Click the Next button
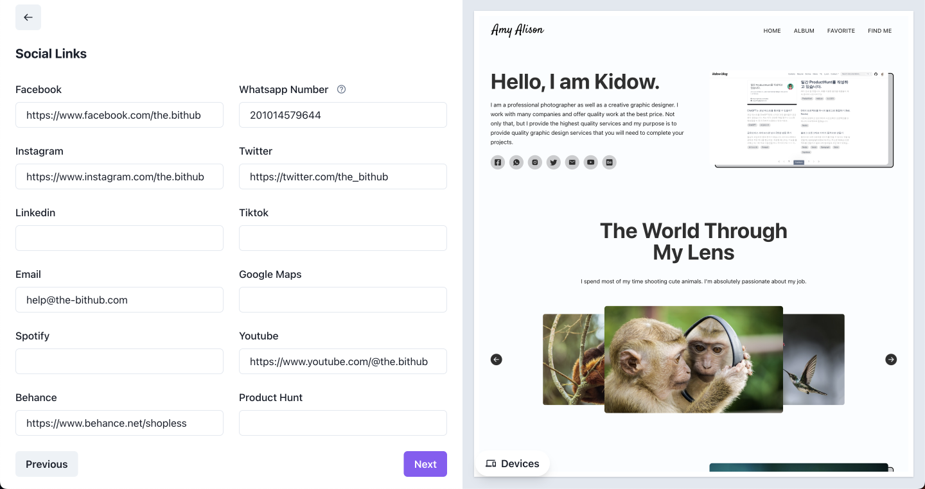 tap(425, 464)
